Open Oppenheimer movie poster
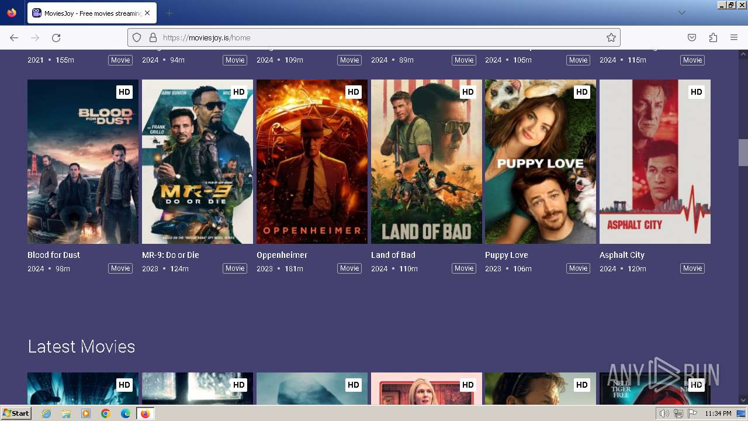The image size is (748, 421). pyautogui.click(x=312, y=161)
